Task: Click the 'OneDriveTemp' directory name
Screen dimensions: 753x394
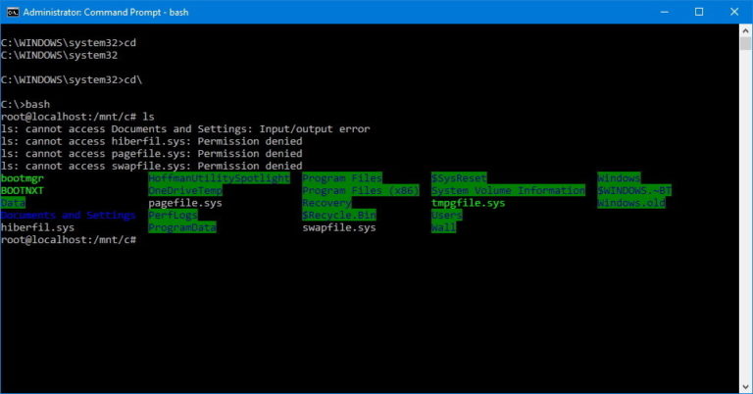Action: pyautogui.click(x=184, y=190)
